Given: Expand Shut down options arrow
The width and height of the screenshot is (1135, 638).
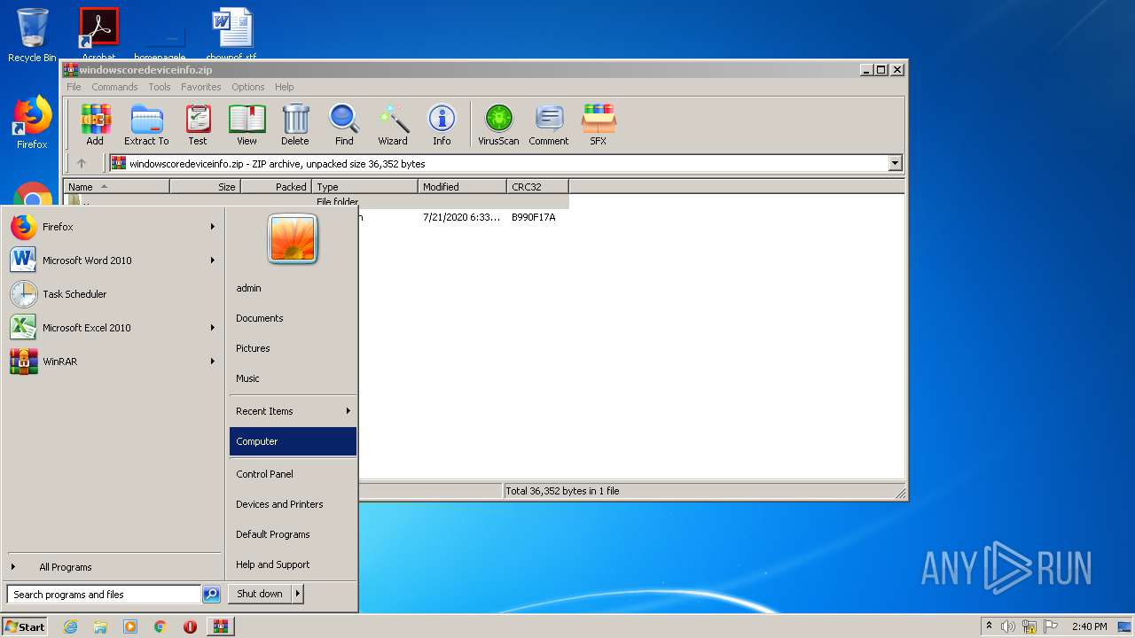Looking at the screenshot, I should coord(298,594).
